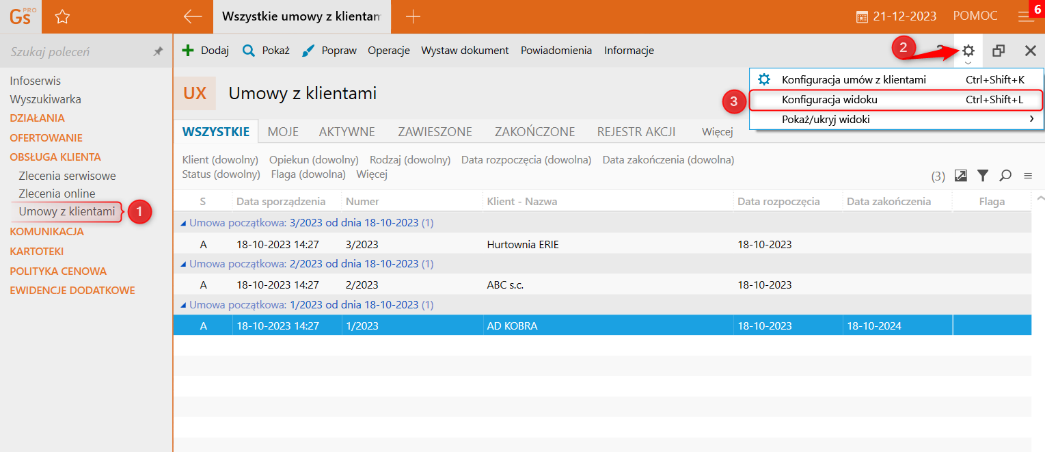Screen dimensions: 1045x452
Task: Open Flaga (dowolna) filter
Action: [x=308, y=174]
